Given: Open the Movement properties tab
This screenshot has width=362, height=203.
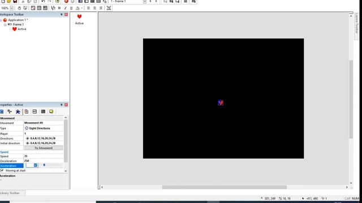Looking at the screenshot, I should pos(18,112).
